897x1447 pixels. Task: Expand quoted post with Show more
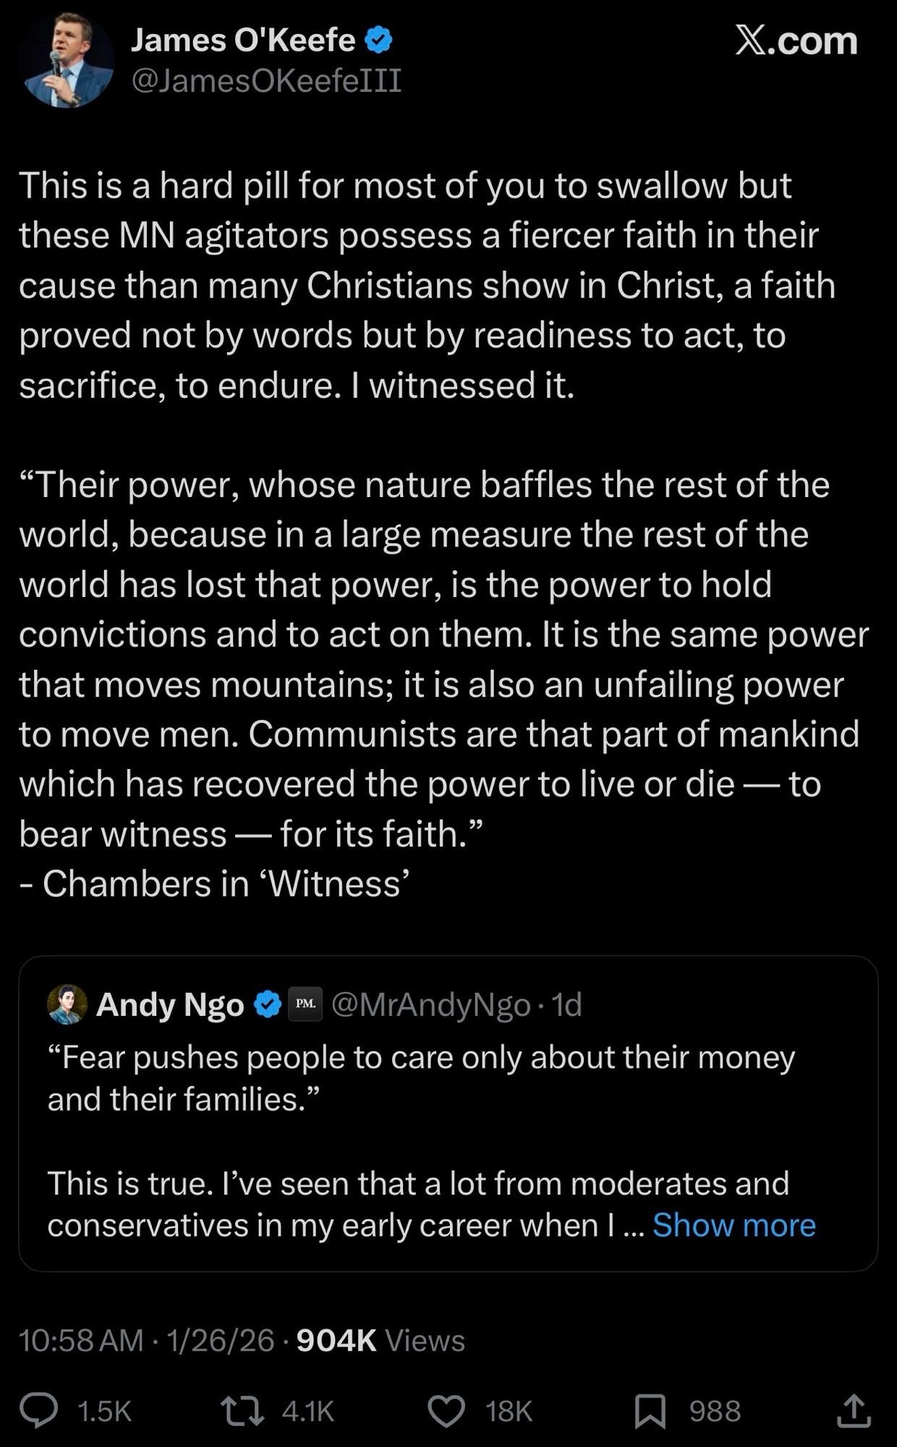click(x=734, y=1225)
